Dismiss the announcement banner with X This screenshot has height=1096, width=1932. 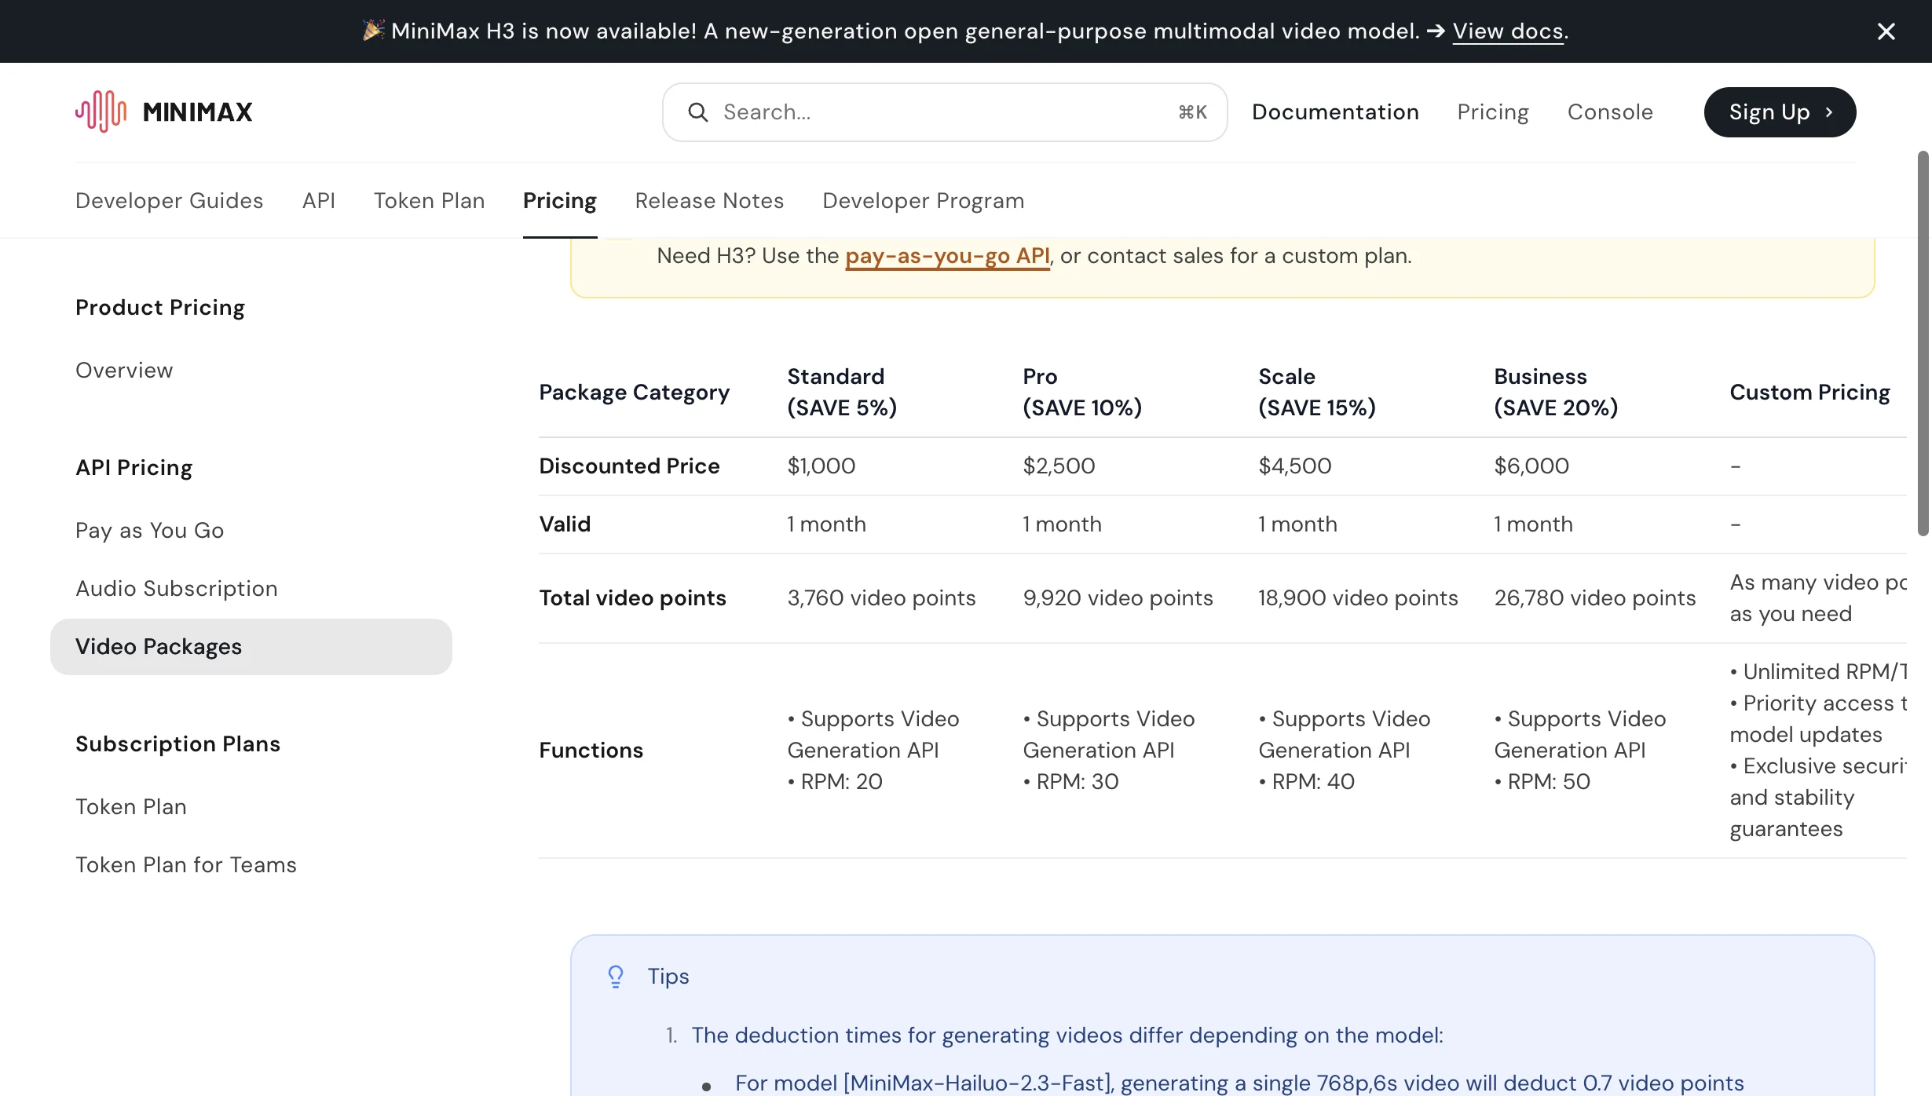tap(1886, 31)
